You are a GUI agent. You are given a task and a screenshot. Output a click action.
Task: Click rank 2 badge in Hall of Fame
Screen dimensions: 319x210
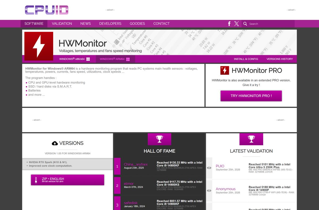[117, 185]
